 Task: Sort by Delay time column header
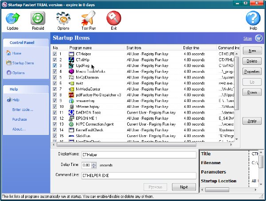(x=199, y=48)
